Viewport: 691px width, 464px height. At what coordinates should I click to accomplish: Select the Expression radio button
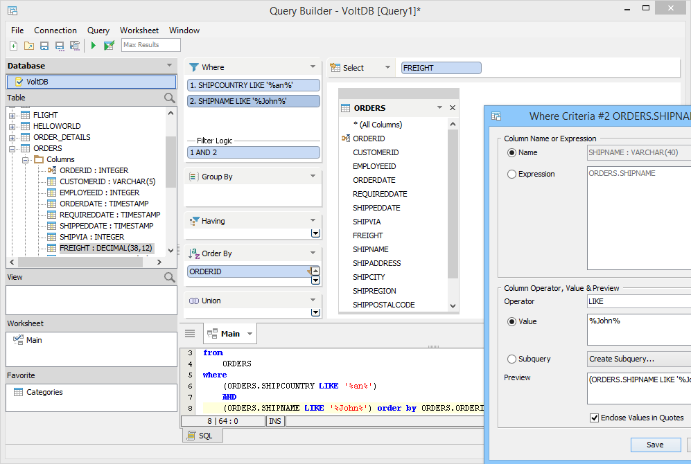tap(511, 175)
